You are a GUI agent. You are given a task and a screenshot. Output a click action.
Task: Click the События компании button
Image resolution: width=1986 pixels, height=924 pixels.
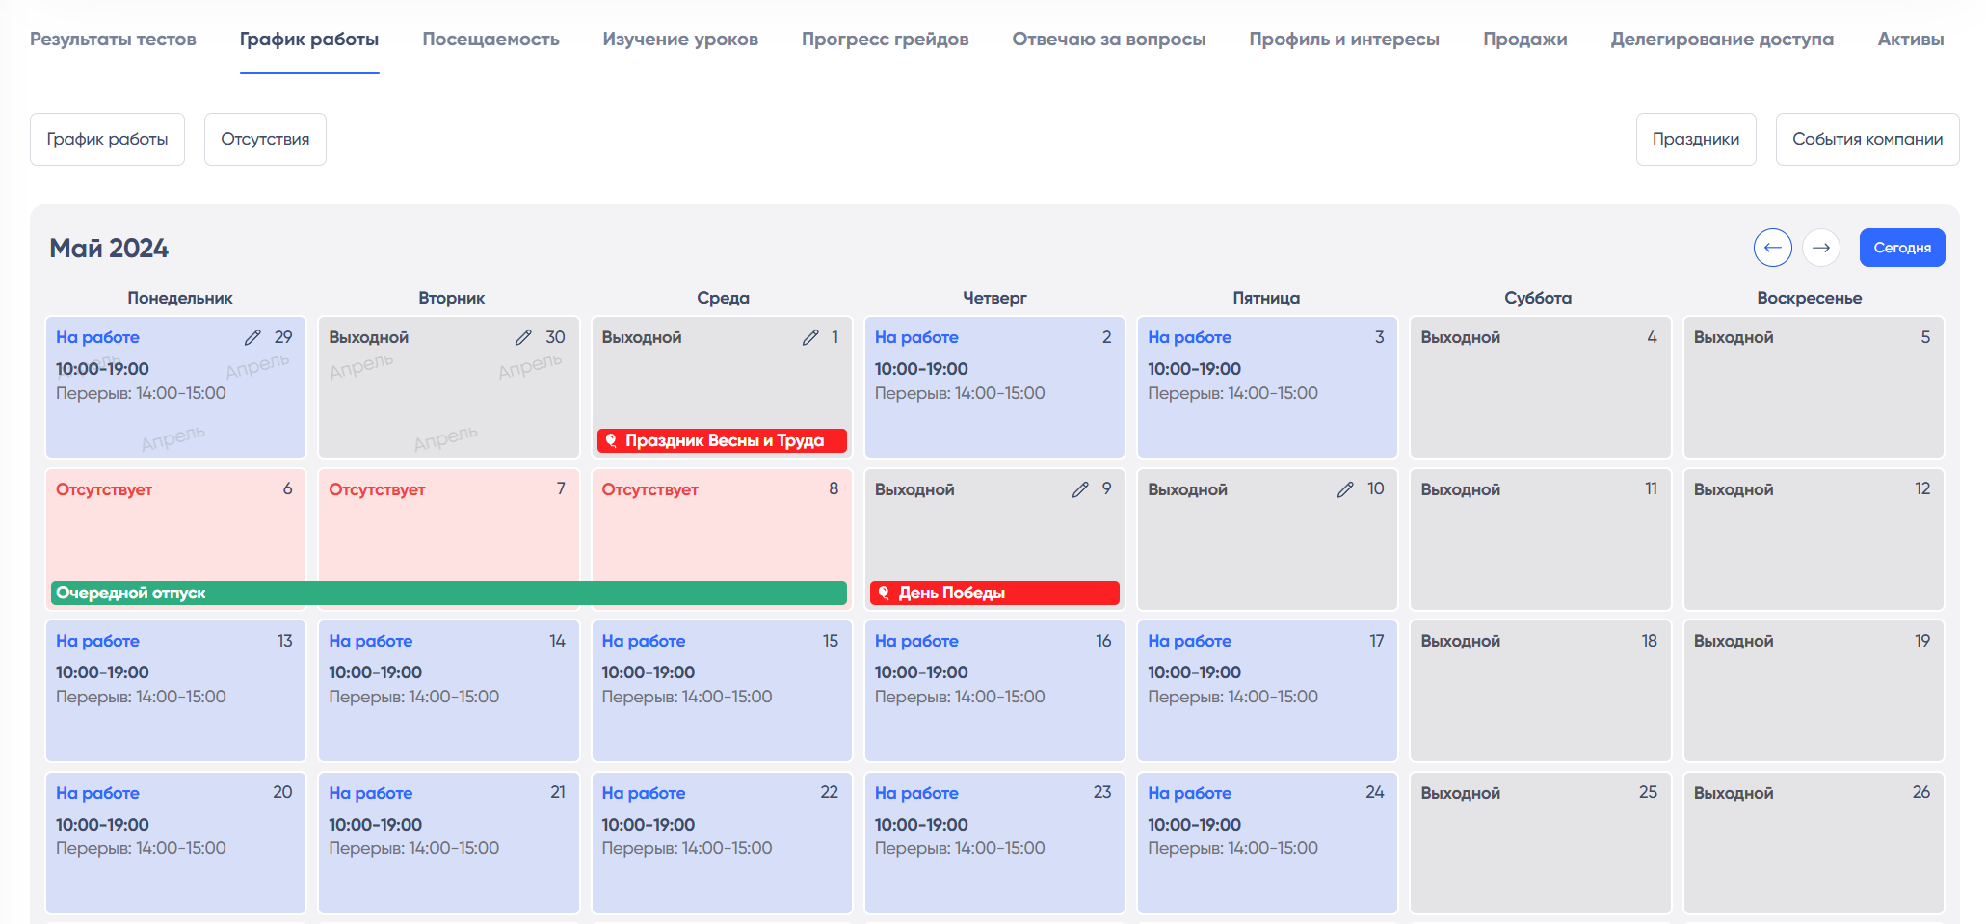[x=1867, y=140]
